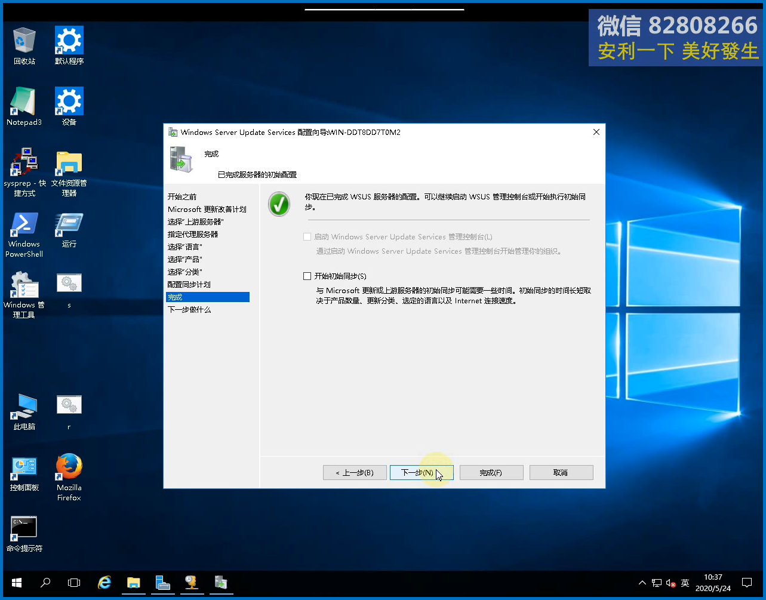766x600 pixels.
Task: Select the 选择"分类" wizard step
Action: click(x=185, y=272)
